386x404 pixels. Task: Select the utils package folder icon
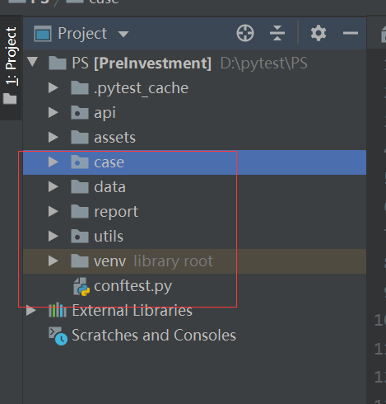[80, 236]
